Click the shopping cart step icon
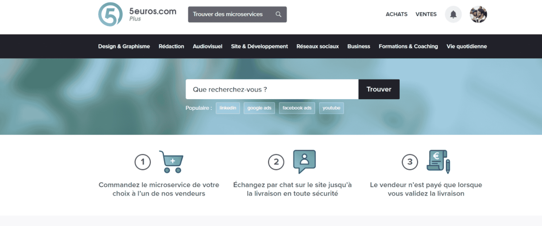Viewport: 542px width, 226px height. point(171,162)
